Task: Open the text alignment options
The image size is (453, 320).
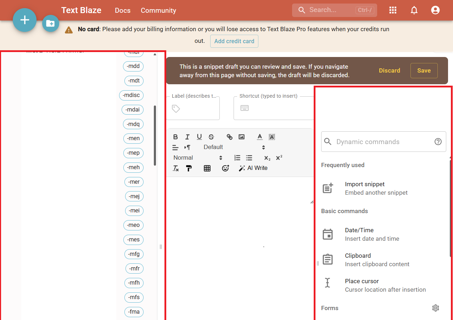Action: 175,147
